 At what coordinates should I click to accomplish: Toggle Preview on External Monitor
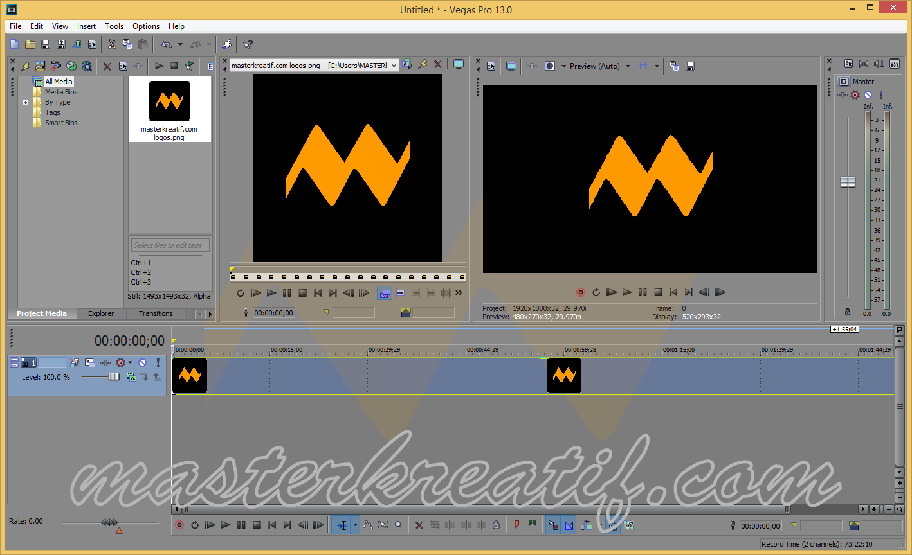coord(511,66)
